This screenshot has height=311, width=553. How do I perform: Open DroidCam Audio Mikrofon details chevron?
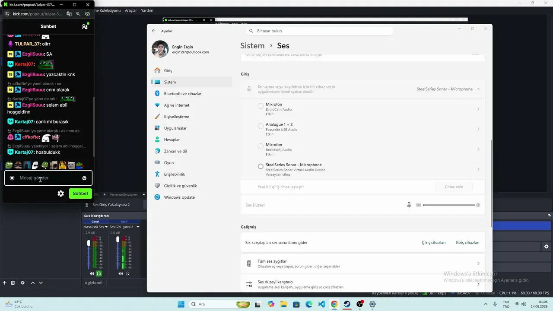click(x=478, y=109)
